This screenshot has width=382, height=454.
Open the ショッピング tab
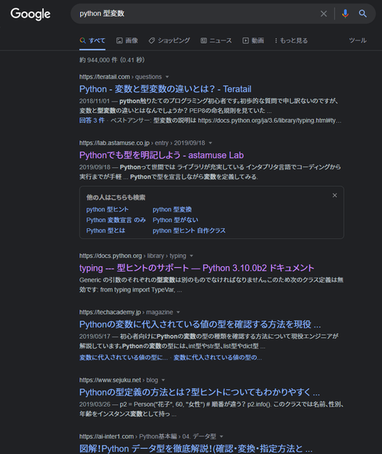[x=170, y=40]
